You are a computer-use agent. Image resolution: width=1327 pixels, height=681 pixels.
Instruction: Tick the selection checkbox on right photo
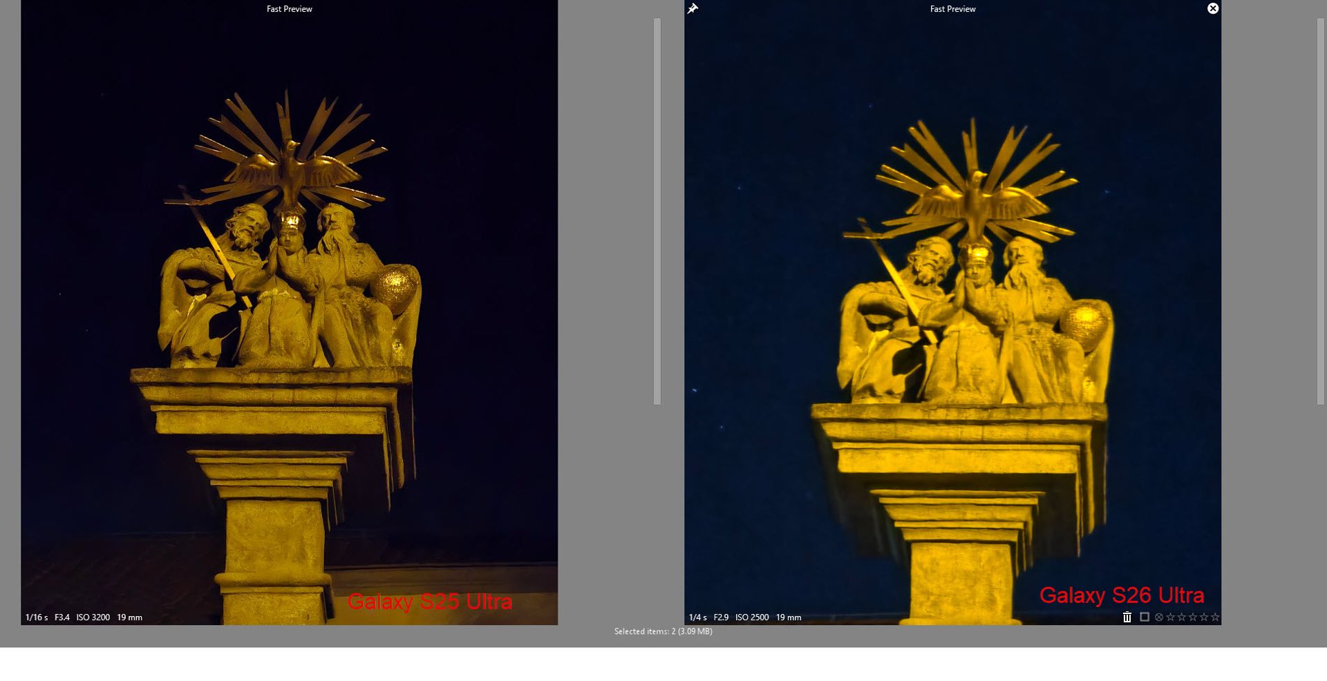(x=1145, y=617)
